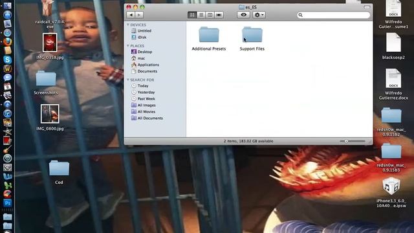
Task: Select the All Images search
Action: [x=144, y=105]
